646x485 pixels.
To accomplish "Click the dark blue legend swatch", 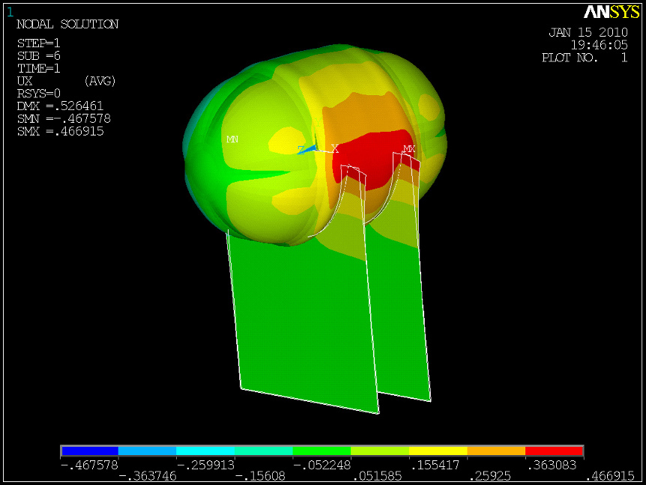I will (x=90, y=451).
